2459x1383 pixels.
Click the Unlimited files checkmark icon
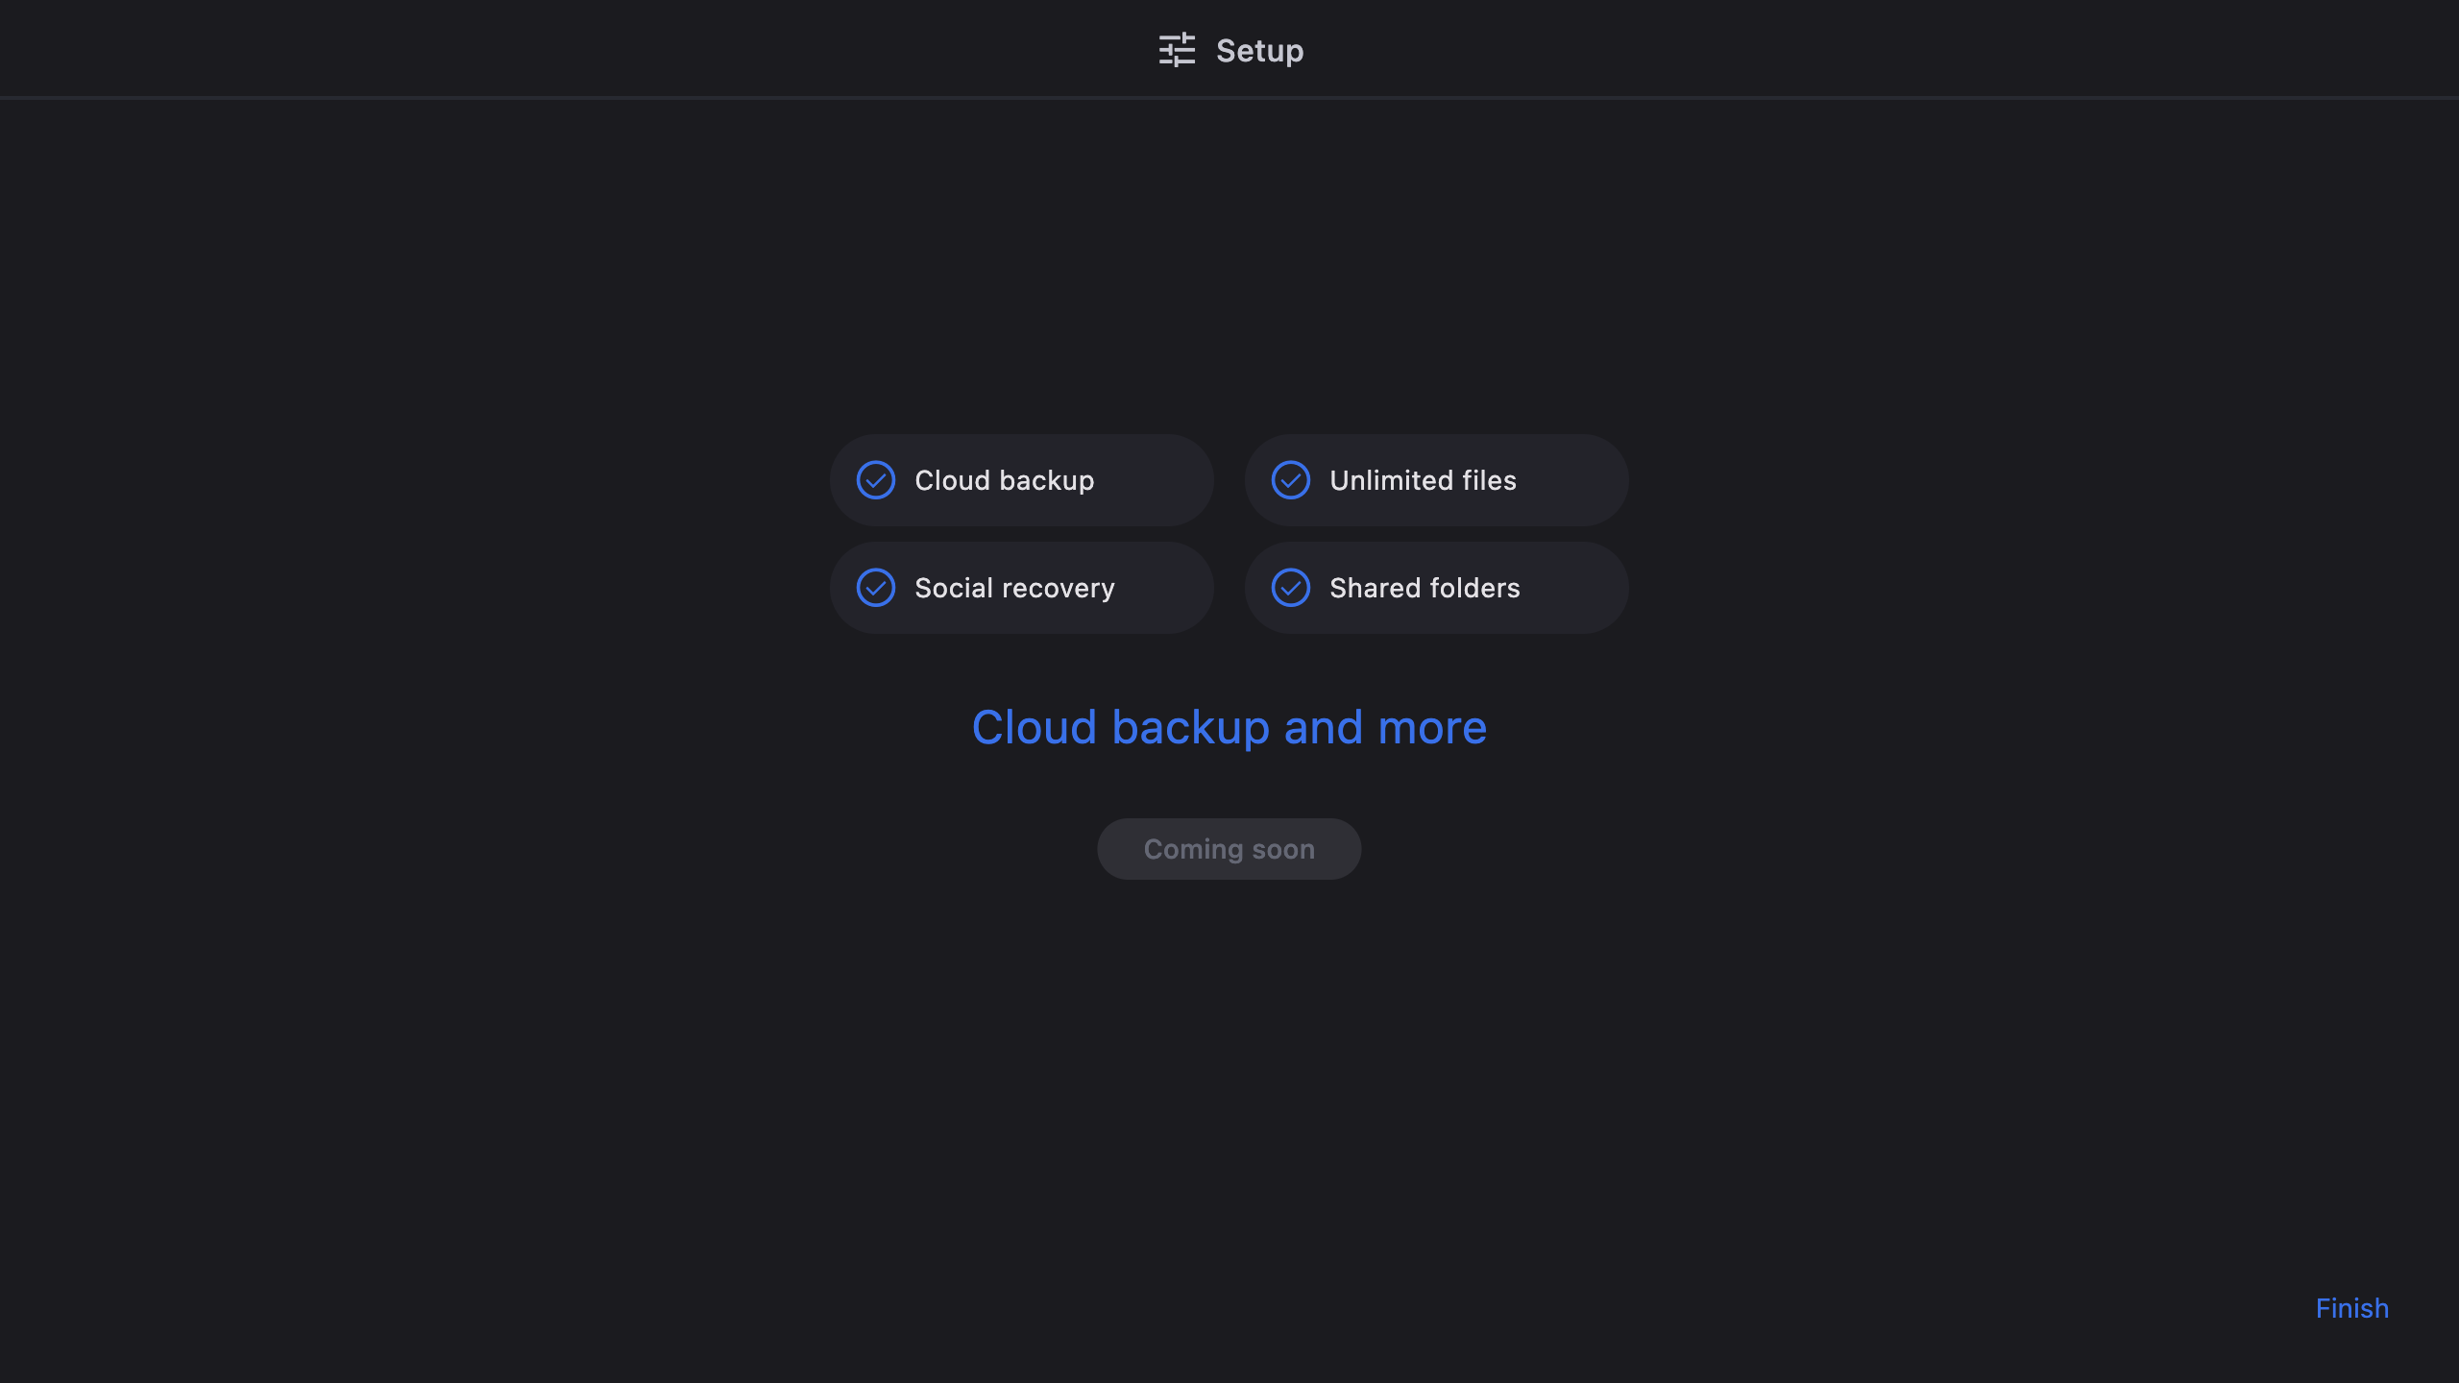tap(1291, 480)
